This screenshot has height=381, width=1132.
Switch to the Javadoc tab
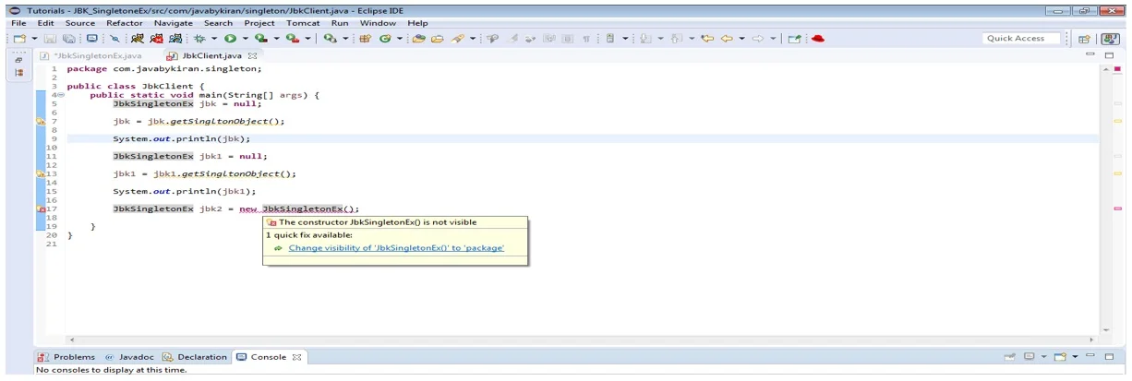click(128, 357)
